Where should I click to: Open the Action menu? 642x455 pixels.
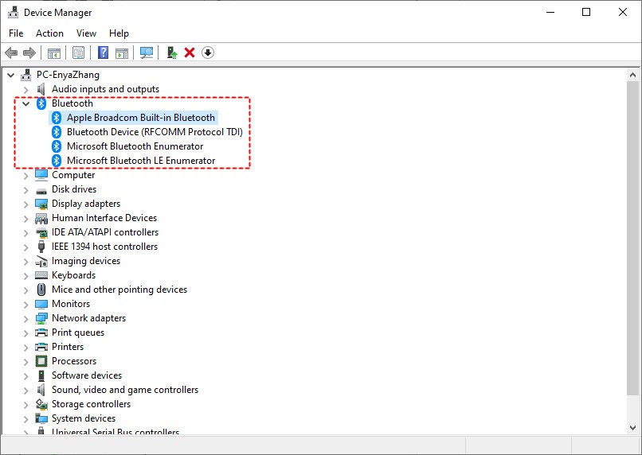click(49, 33)
